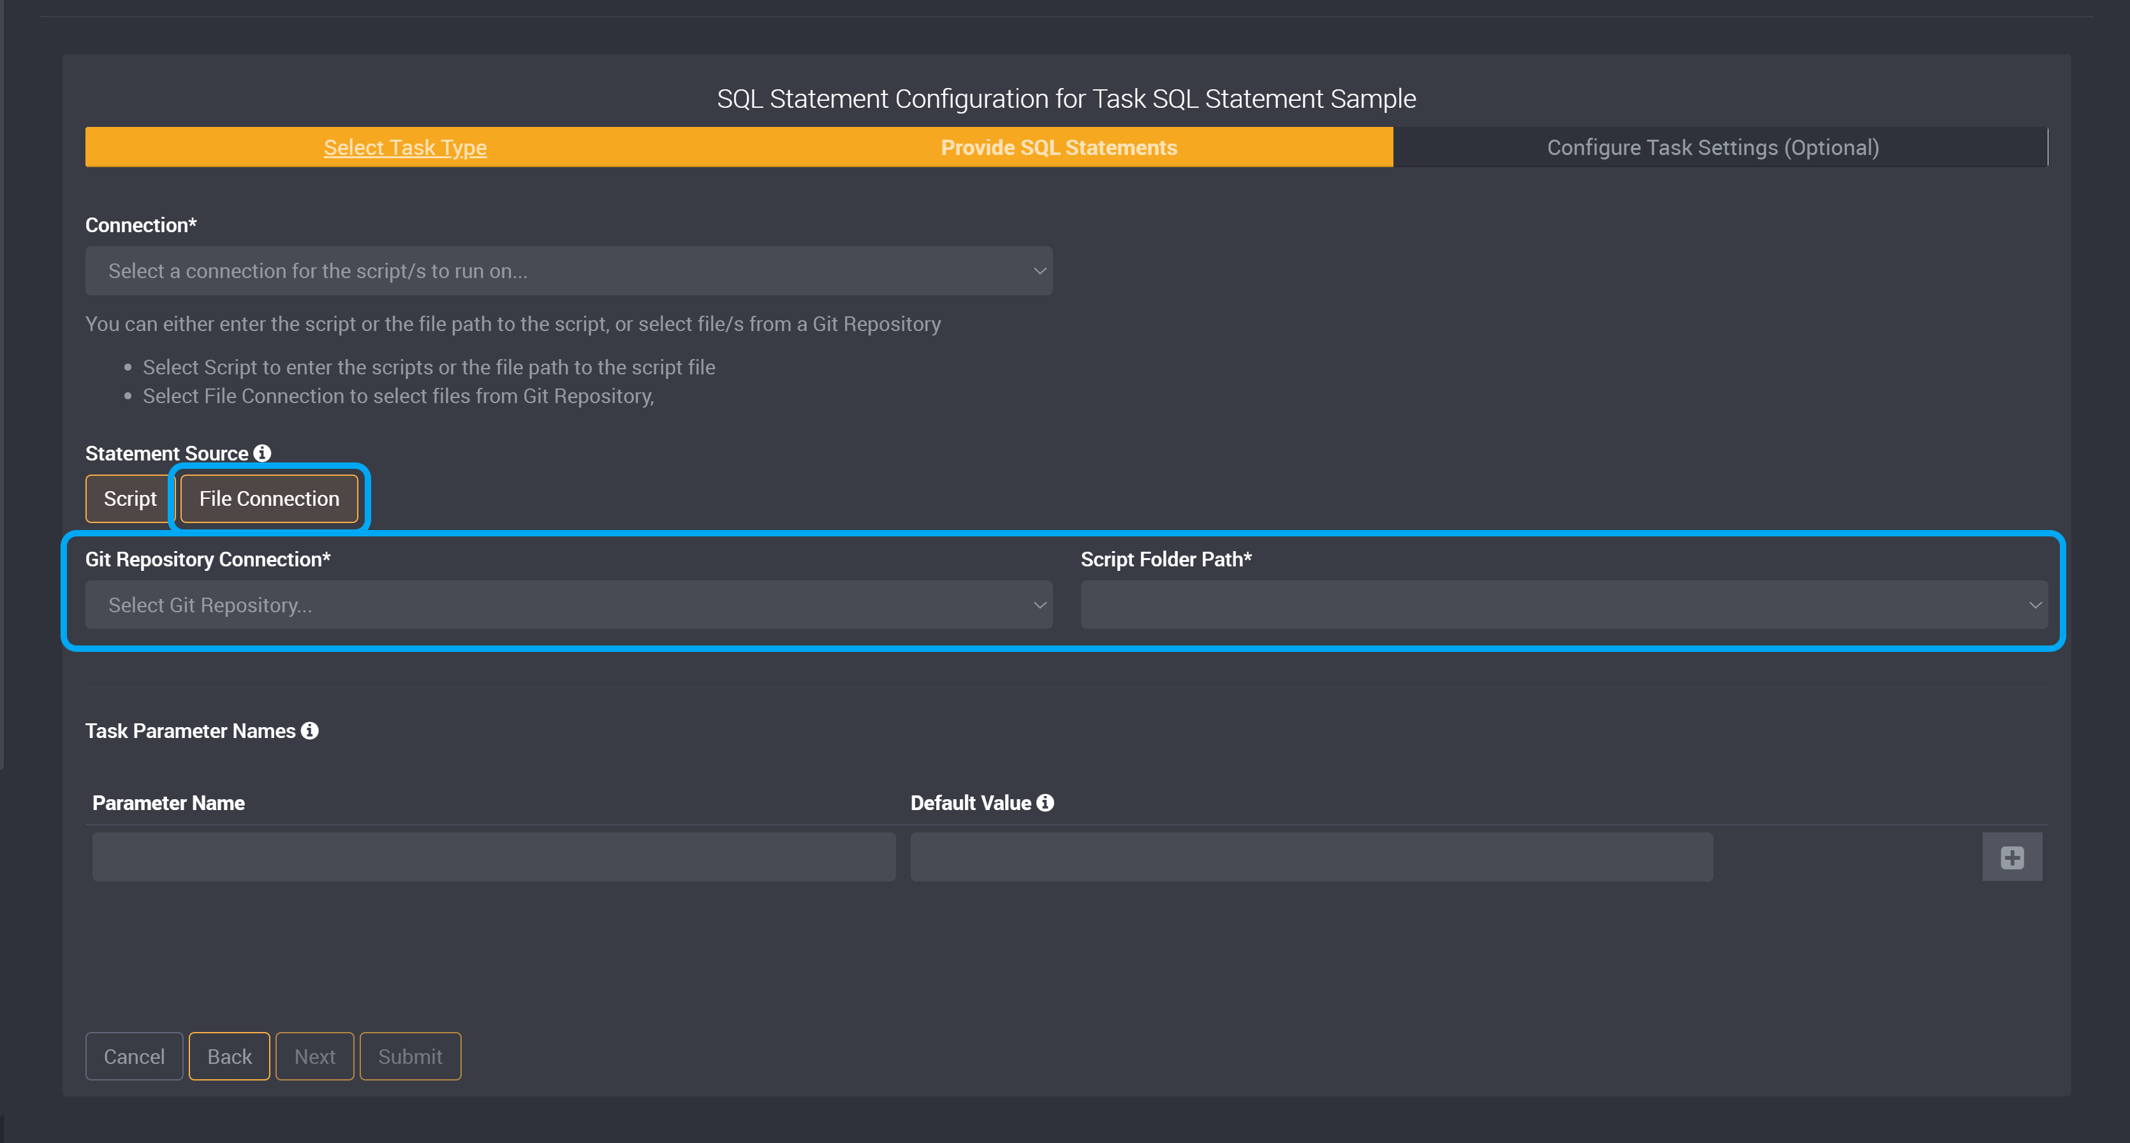Click the Parameter Name input field

[494, 857]
